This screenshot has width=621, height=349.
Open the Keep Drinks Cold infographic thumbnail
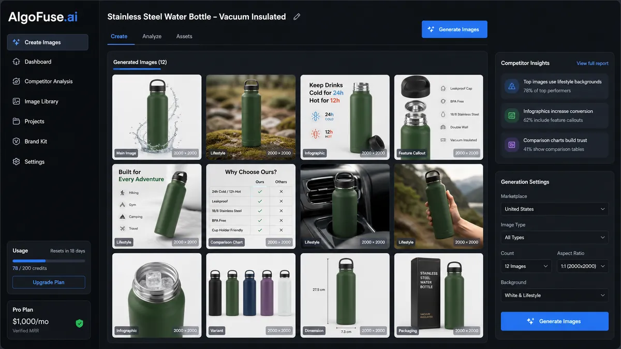tap(345, 117)
